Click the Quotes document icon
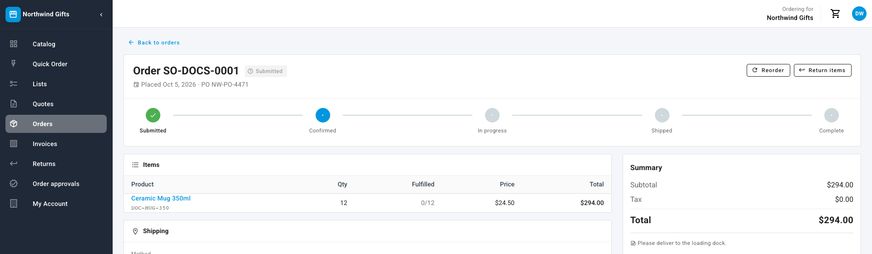The image size is (872, 254). coord(14,104)
